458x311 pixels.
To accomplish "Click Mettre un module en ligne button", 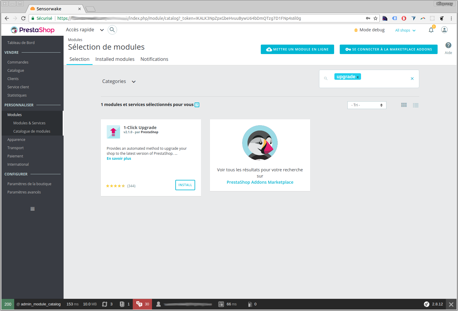I will pyautogui.click(x=297, y=49).
